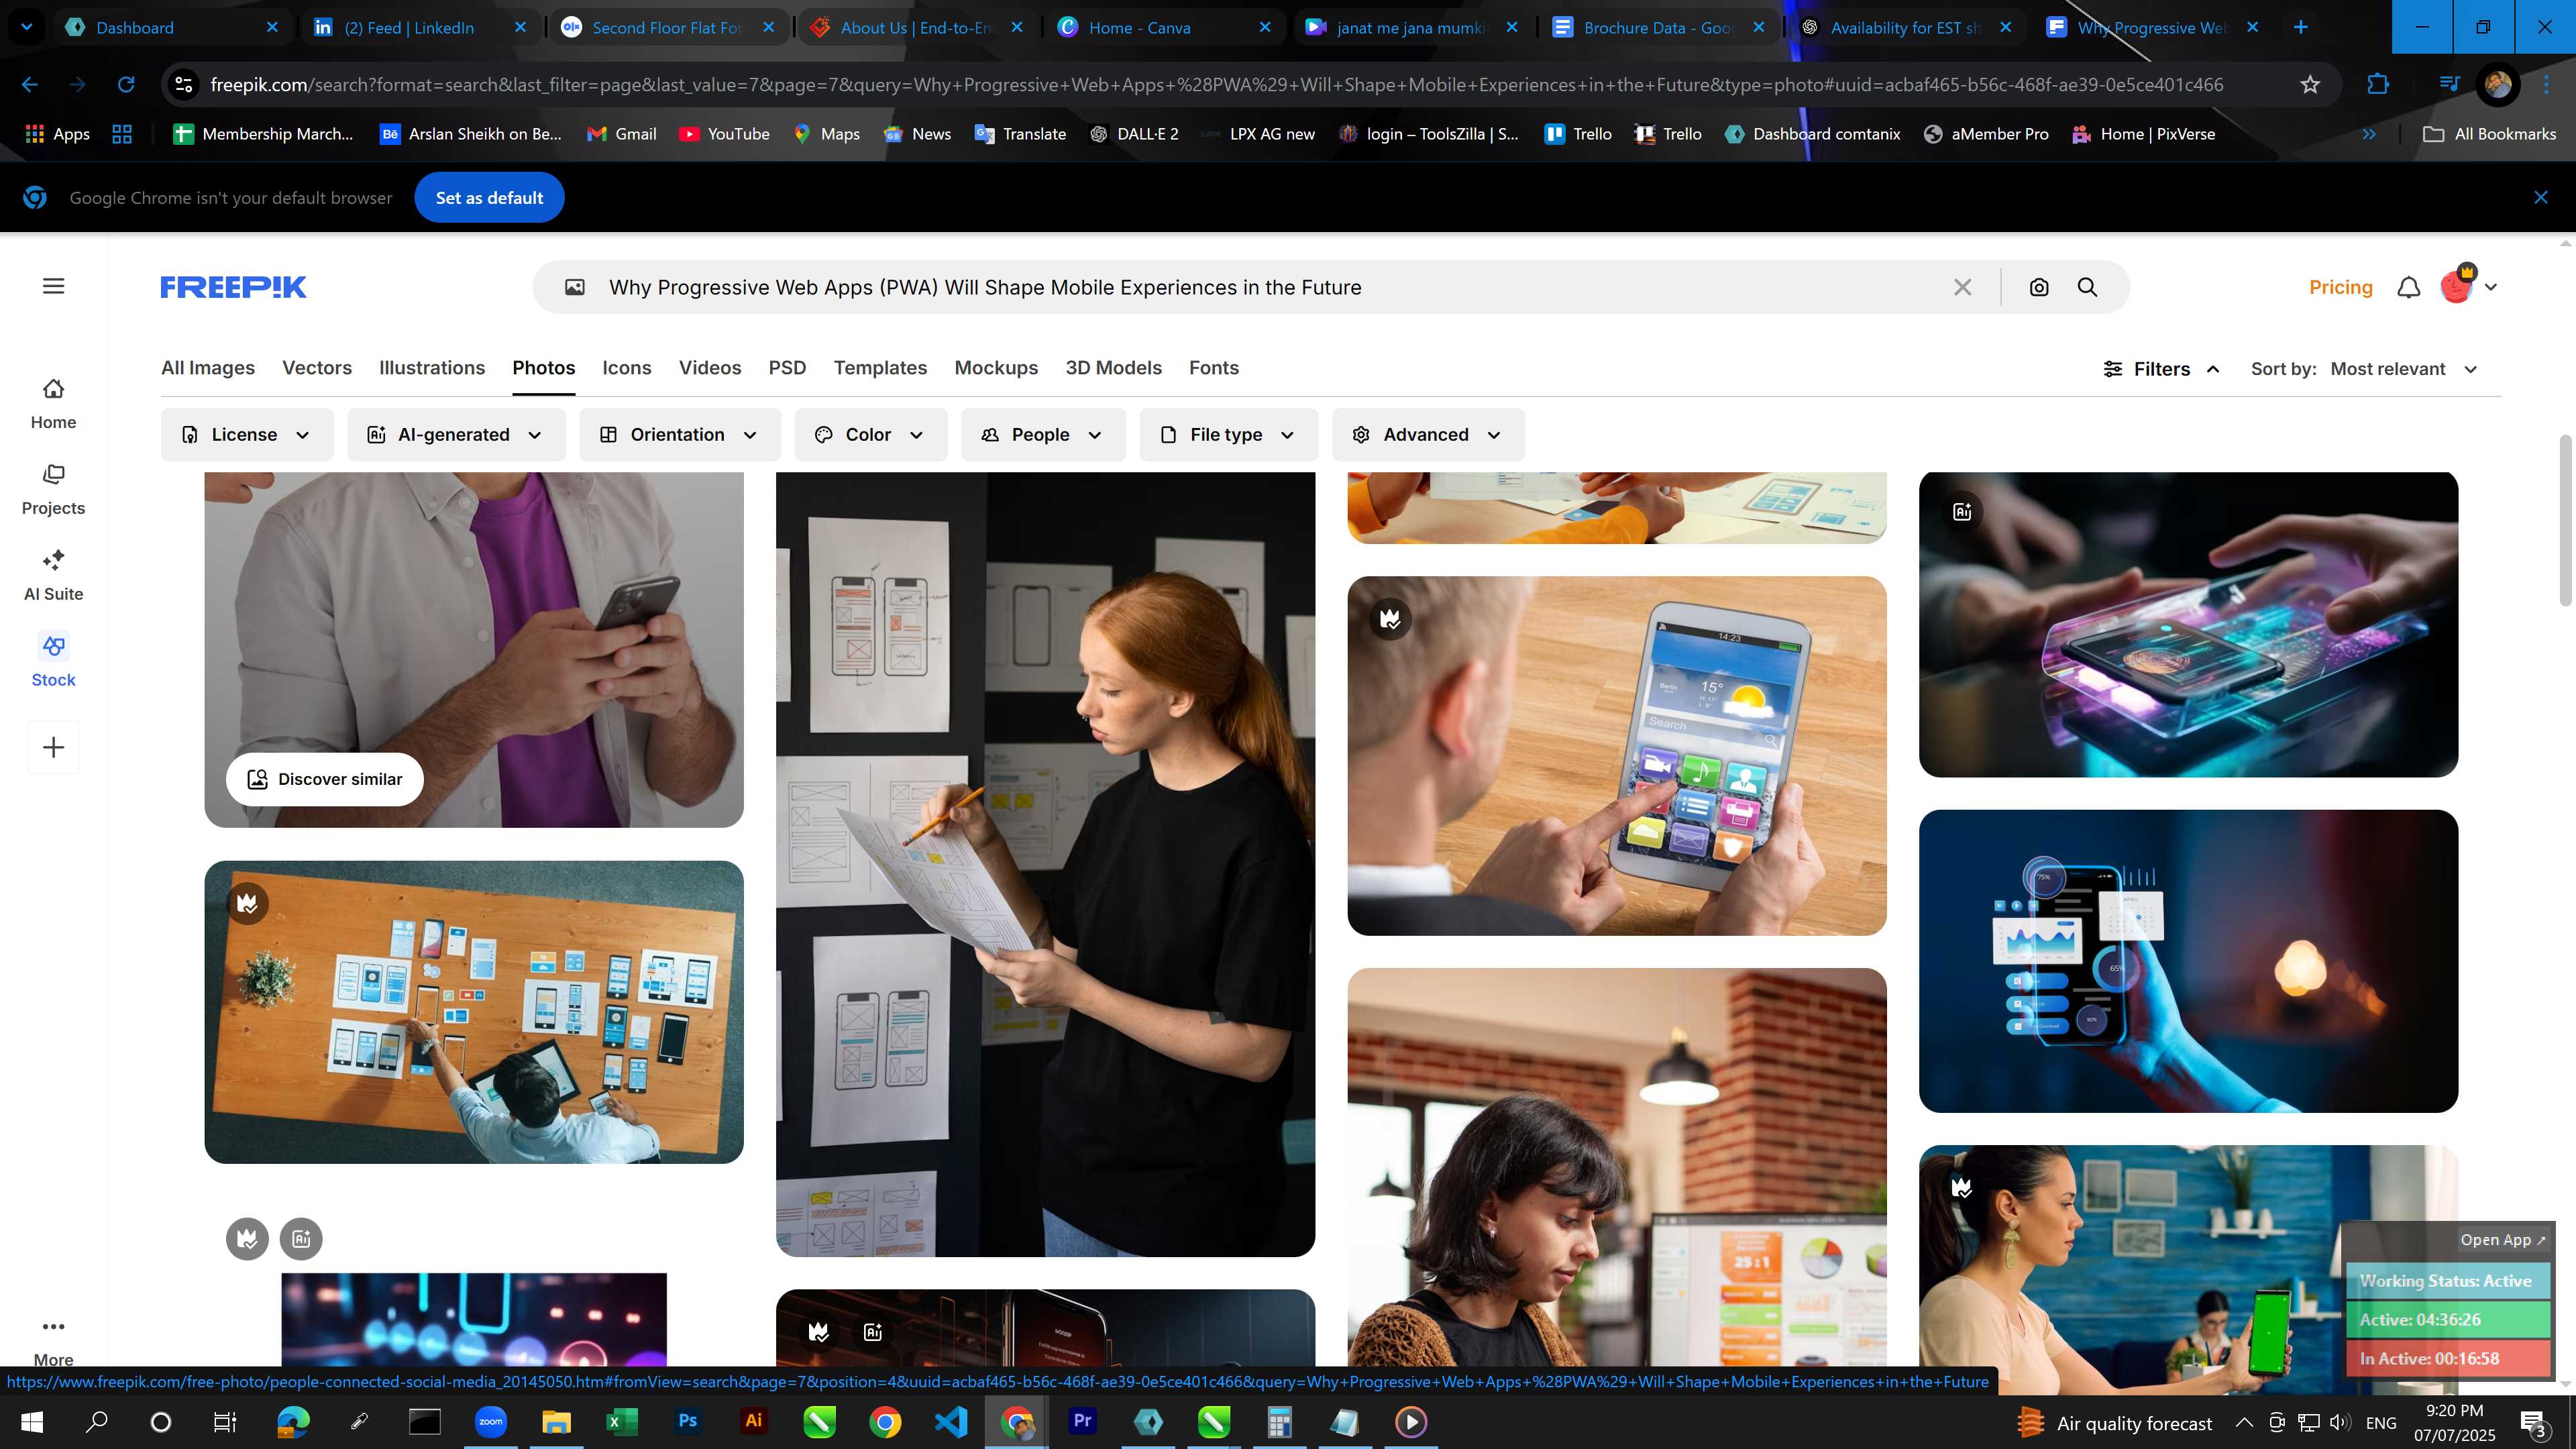Expand the Orientation filter dropdown
Screen dimensions: 2576x1449
[x=680, y=434]
